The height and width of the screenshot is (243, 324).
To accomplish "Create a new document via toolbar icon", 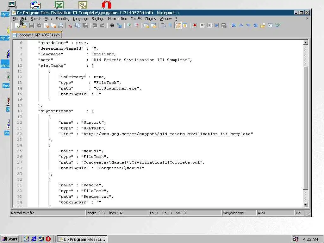I will [x=17, y=25].
